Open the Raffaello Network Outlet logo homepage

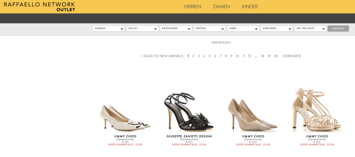39,6
